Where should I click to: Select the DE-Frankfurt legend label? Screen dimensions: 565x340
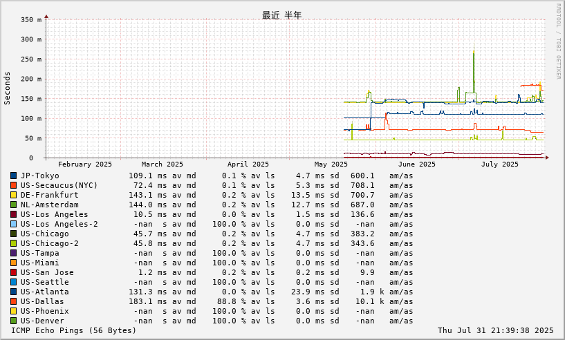tap(49, 195)
